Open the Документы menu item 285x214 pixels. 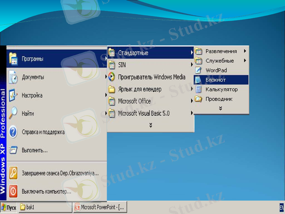(33, 77)
